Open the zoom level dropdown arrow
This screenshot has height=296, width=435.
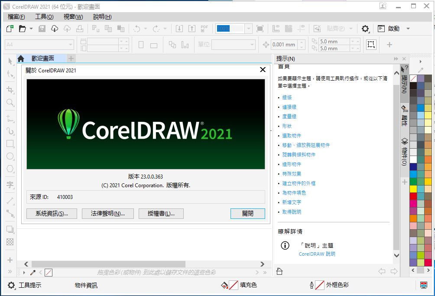click(249, 29)
